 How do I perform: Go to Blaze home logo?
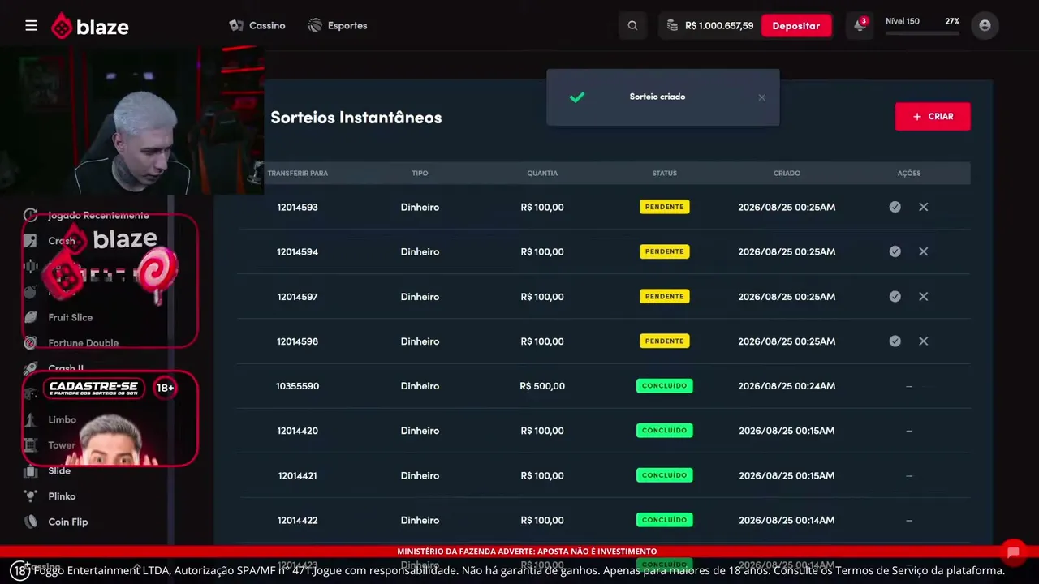coord(90,26)
